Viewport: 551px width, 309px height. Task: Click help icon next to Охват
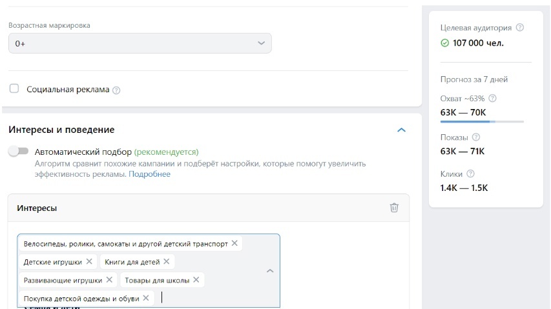[x=493, y=98]
